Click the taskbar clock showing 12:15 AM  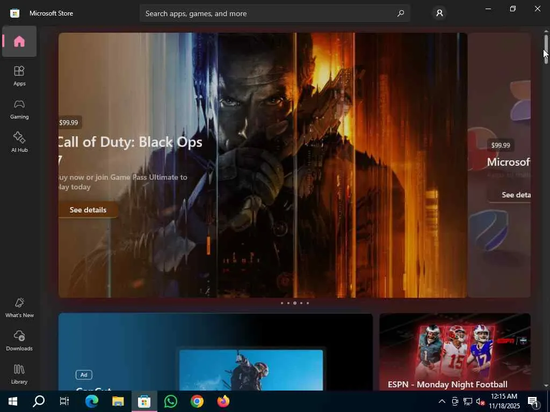pos(504,401)
